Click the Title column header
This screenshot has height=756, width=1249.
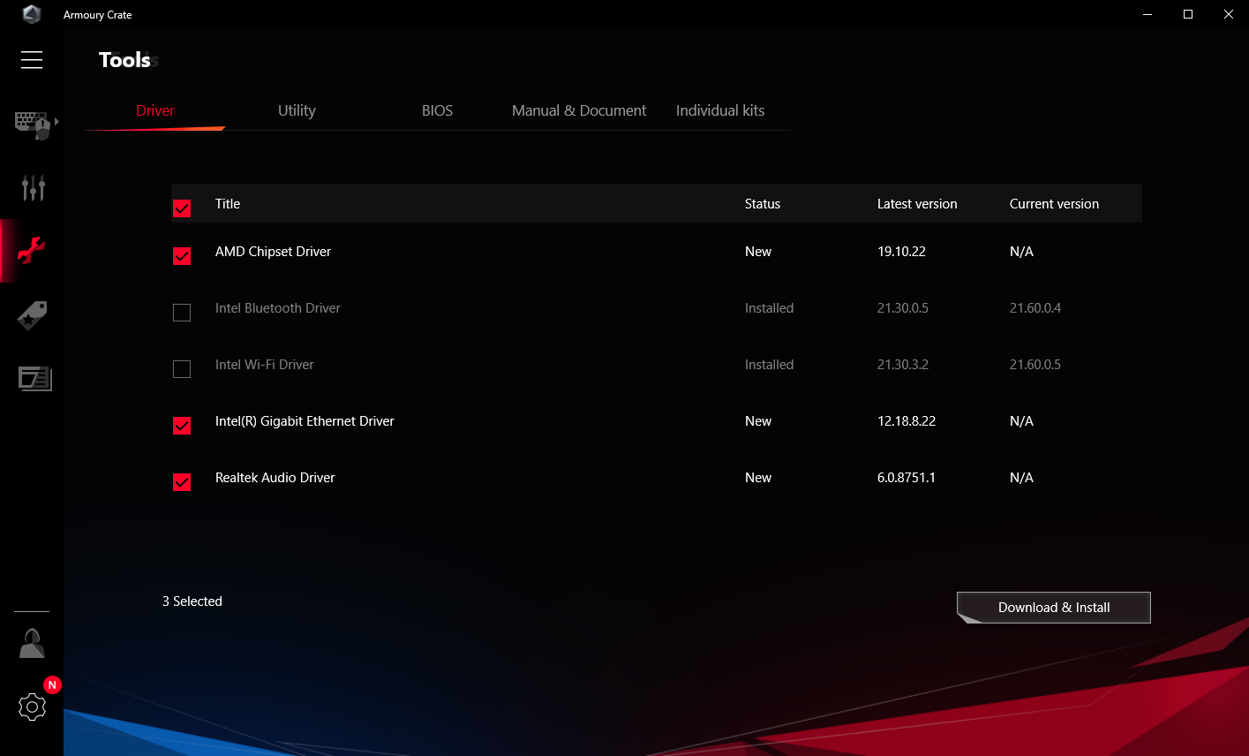point(228,204)
